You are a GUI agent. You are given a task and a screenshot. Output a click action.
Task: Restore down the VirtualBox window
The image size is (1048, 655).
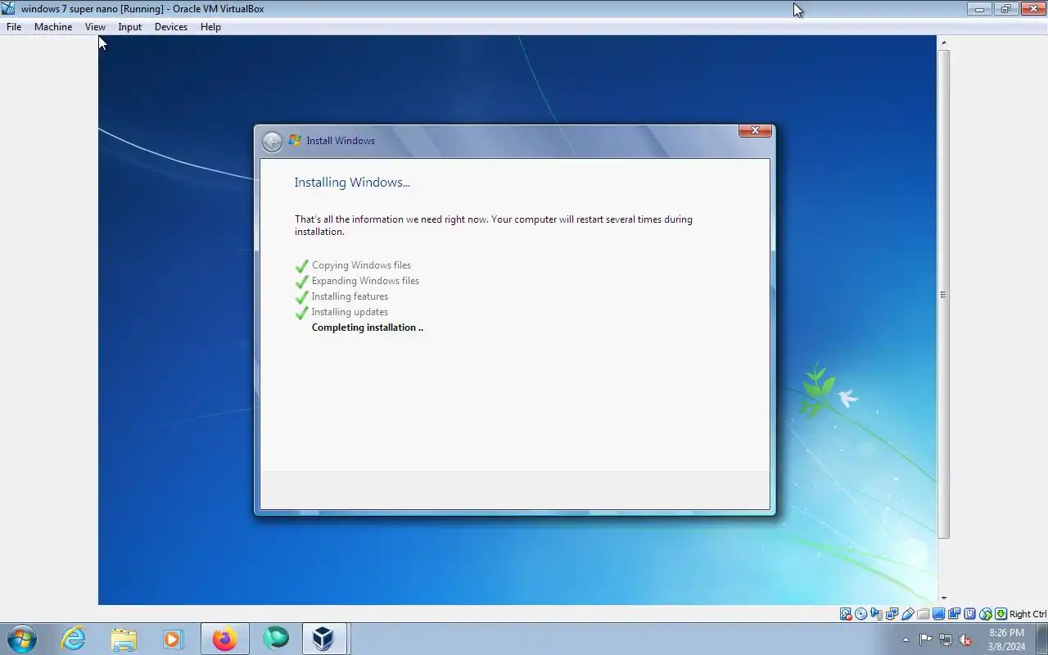(x=1006, y=9)
